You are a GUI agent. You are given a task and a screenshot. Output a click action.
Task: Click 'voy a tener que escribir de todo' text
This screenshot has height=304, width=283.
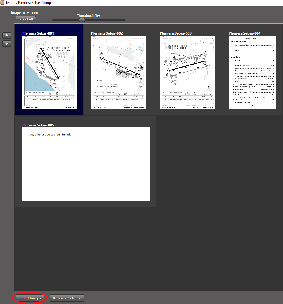coord(50,135)
